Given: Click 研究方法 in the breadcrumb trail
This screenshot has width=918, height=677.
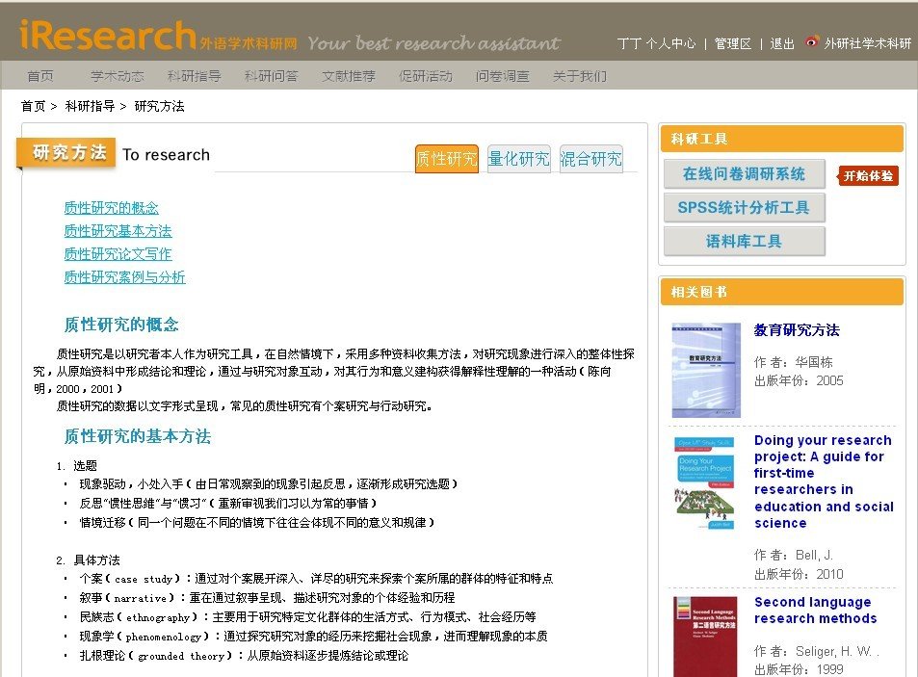Looking at the screenshot, I should pyautogui.click(x=159, y=106).
